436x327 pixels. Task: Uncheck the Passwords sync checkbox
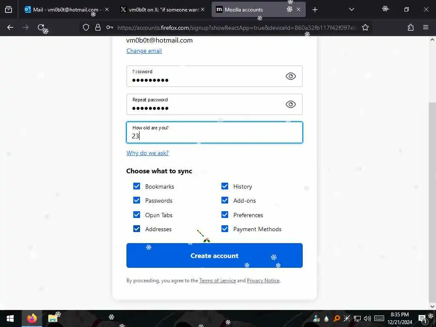coord(137,200)
